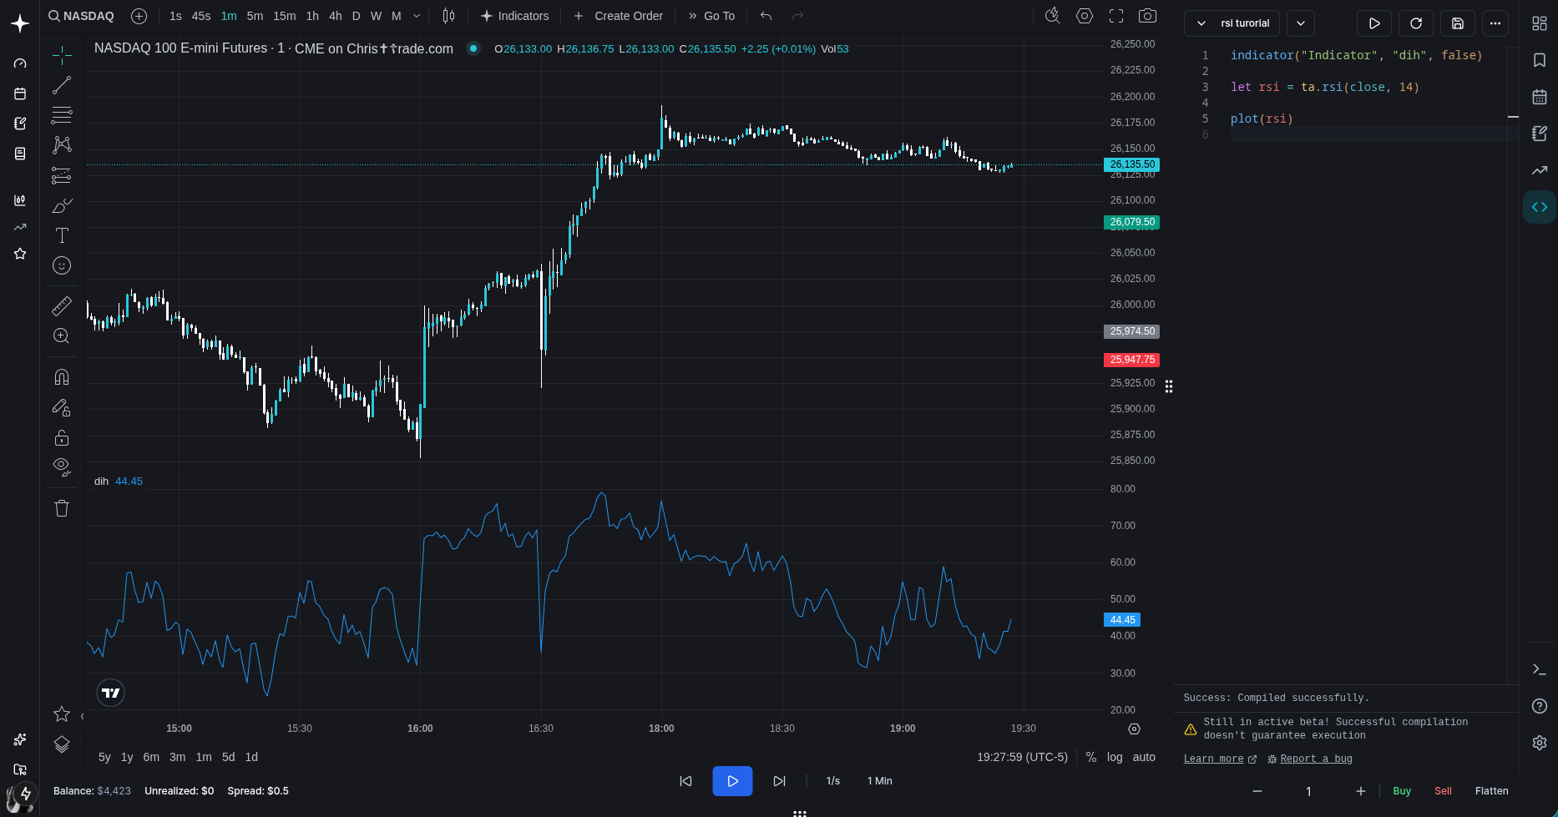Take a chart snapshot with camera icon
This screenshot has width=1558, height=817.
point(1147,16)
